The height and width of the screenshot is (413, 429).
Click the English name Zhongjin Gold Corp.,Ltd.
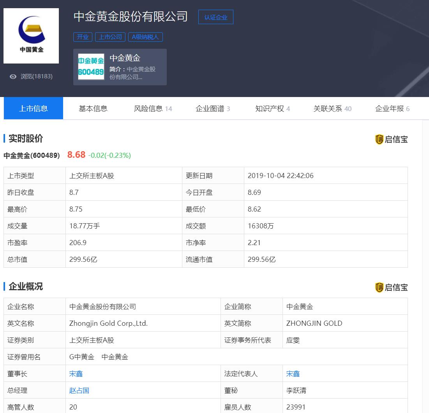pyautogui.click(x=108, y=323)
